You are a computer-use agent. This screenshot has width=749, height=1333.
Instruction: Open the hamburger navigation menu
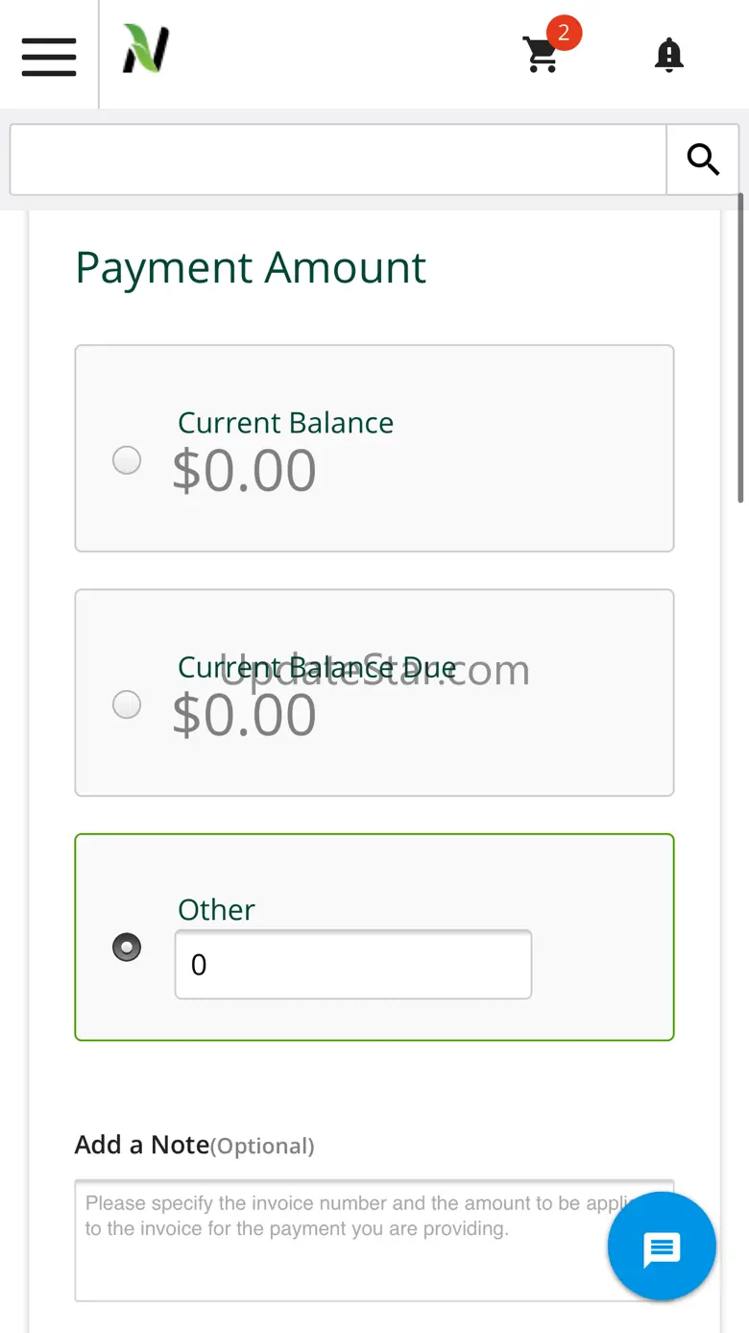coord(49,57)
